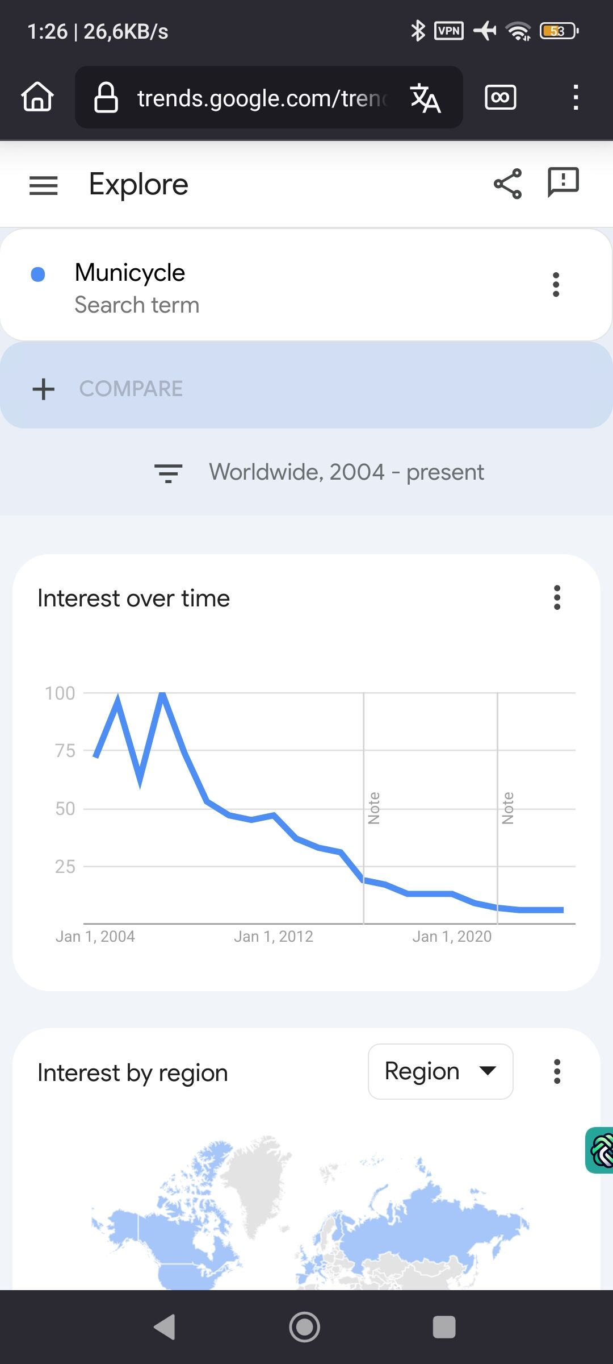The width and height of the screenshot is (613, 1364).
Task: Open Worldwide, 2004 - present filters
Action: point(346,472)
